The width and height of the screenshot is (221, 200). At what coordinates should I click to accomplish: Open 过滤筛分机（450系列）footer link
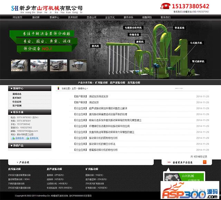(57, 183)
